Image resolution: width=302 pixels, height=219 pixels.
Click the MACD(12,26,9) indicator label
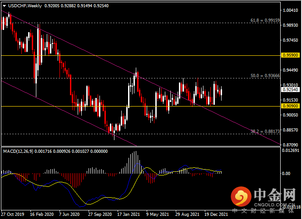(x=18, y=151)
